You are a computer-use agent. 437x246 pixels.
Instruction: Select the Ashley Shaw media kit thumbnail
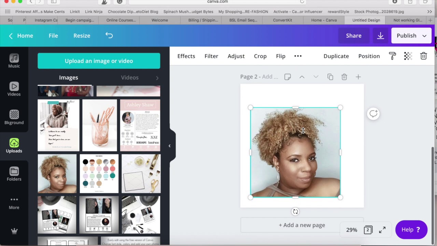140,125
